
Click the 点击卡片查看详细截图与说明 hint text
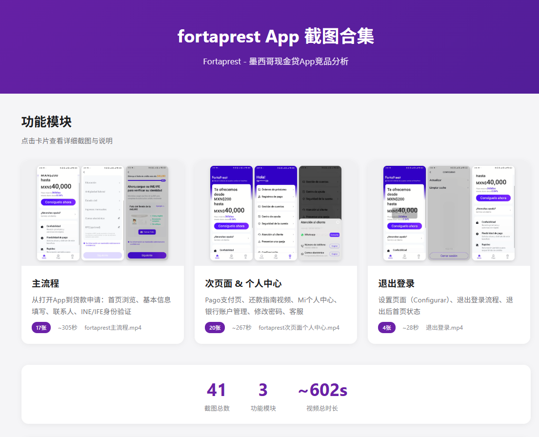tap(67, 141)
